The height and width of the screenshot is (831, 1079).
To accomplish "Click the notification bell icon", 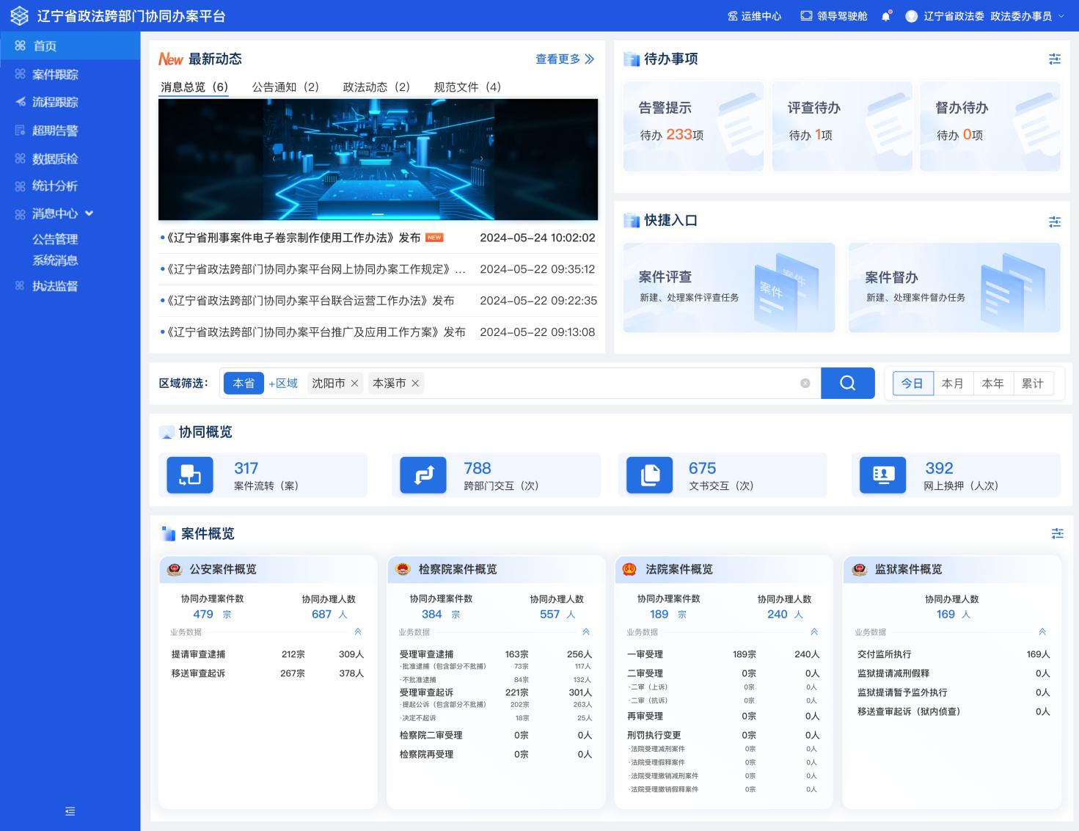I will tap(886, 16).
